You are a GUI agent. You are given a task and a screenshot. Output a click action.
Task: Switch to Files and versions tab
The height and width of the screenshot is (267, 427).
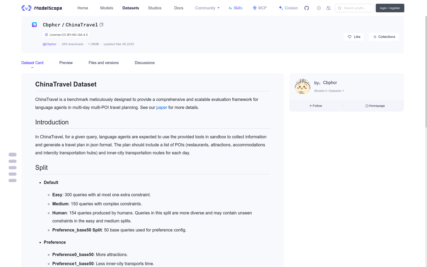[104, 63]
